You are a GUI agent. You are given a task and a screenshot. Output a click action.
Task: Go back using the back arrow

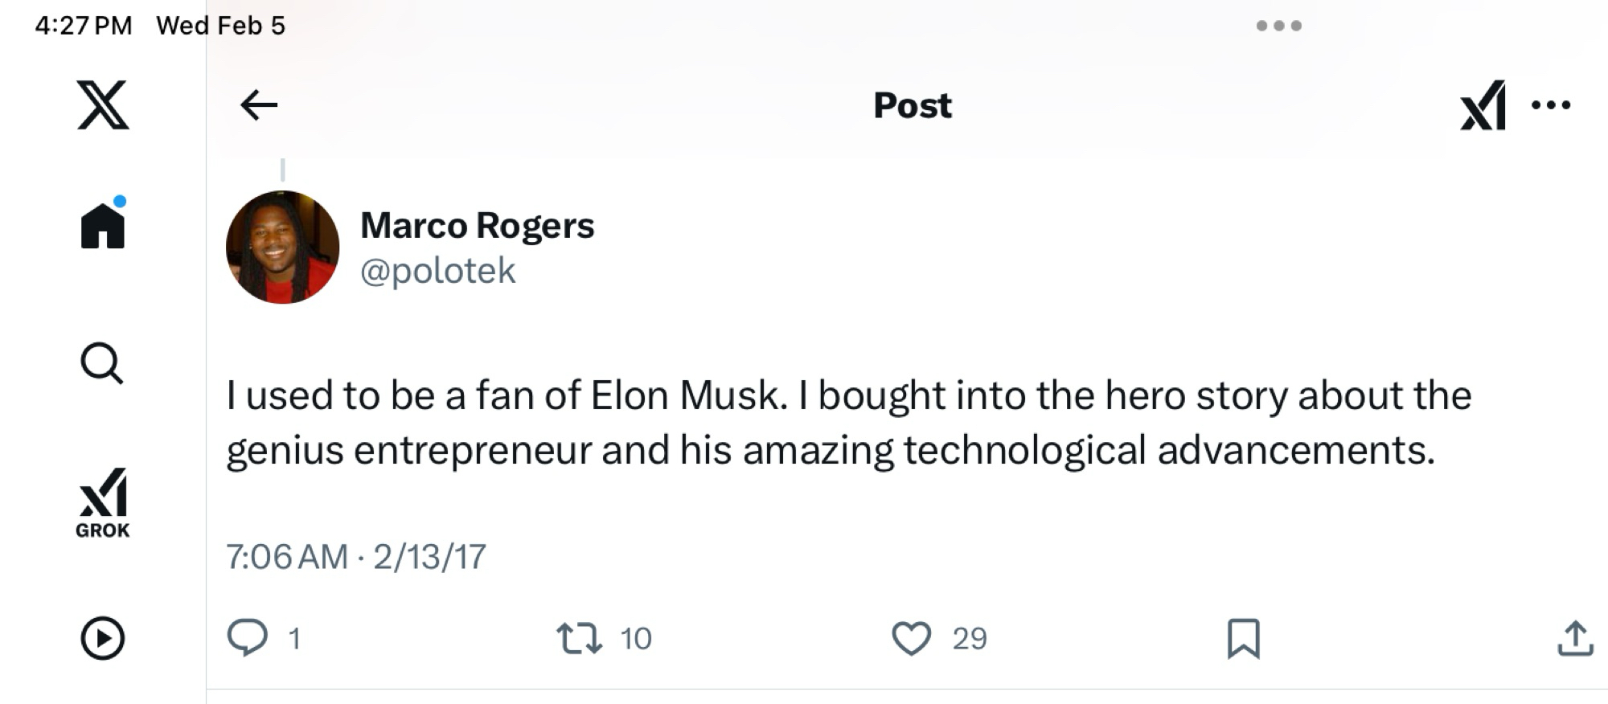click(x=259, y=105)
